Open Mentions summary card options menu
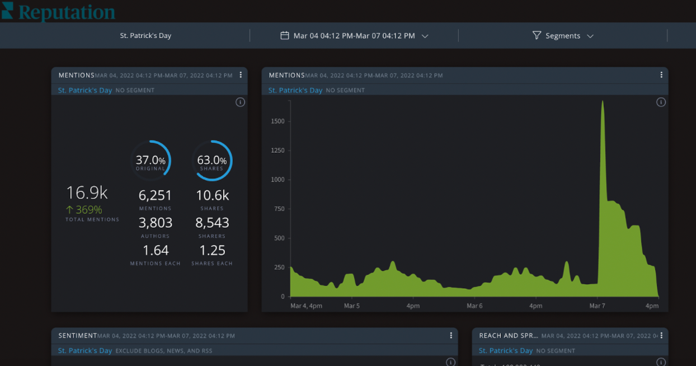Viewport: 696px width, 366px height. (x=241, y=75)
